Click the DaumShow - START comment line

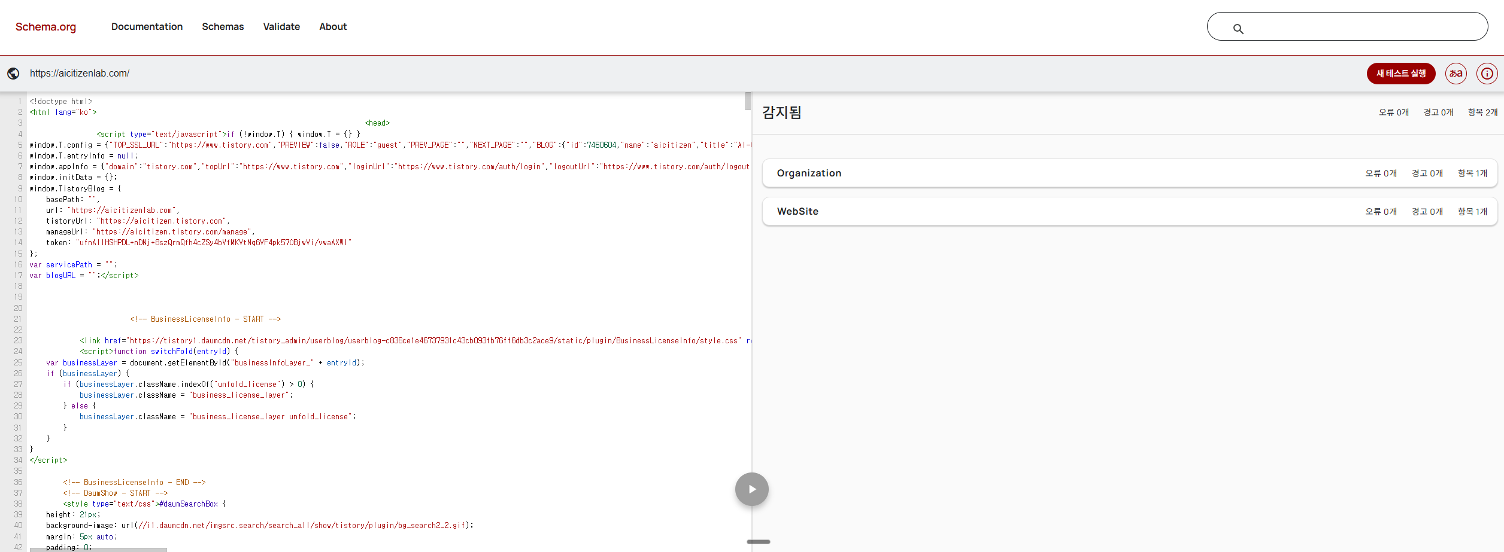(x=116, y=493)
